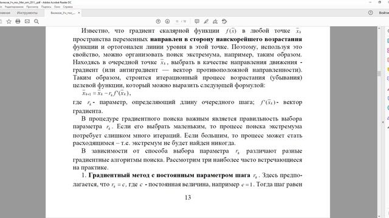Click the word 'градиента.' ending the formula note

pos(88,111)
